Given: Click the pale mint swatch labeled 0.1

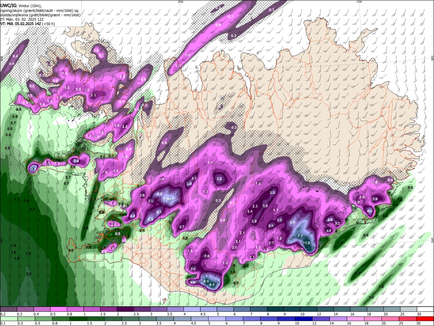Looking at the screenshot, I should click(8, 319).
